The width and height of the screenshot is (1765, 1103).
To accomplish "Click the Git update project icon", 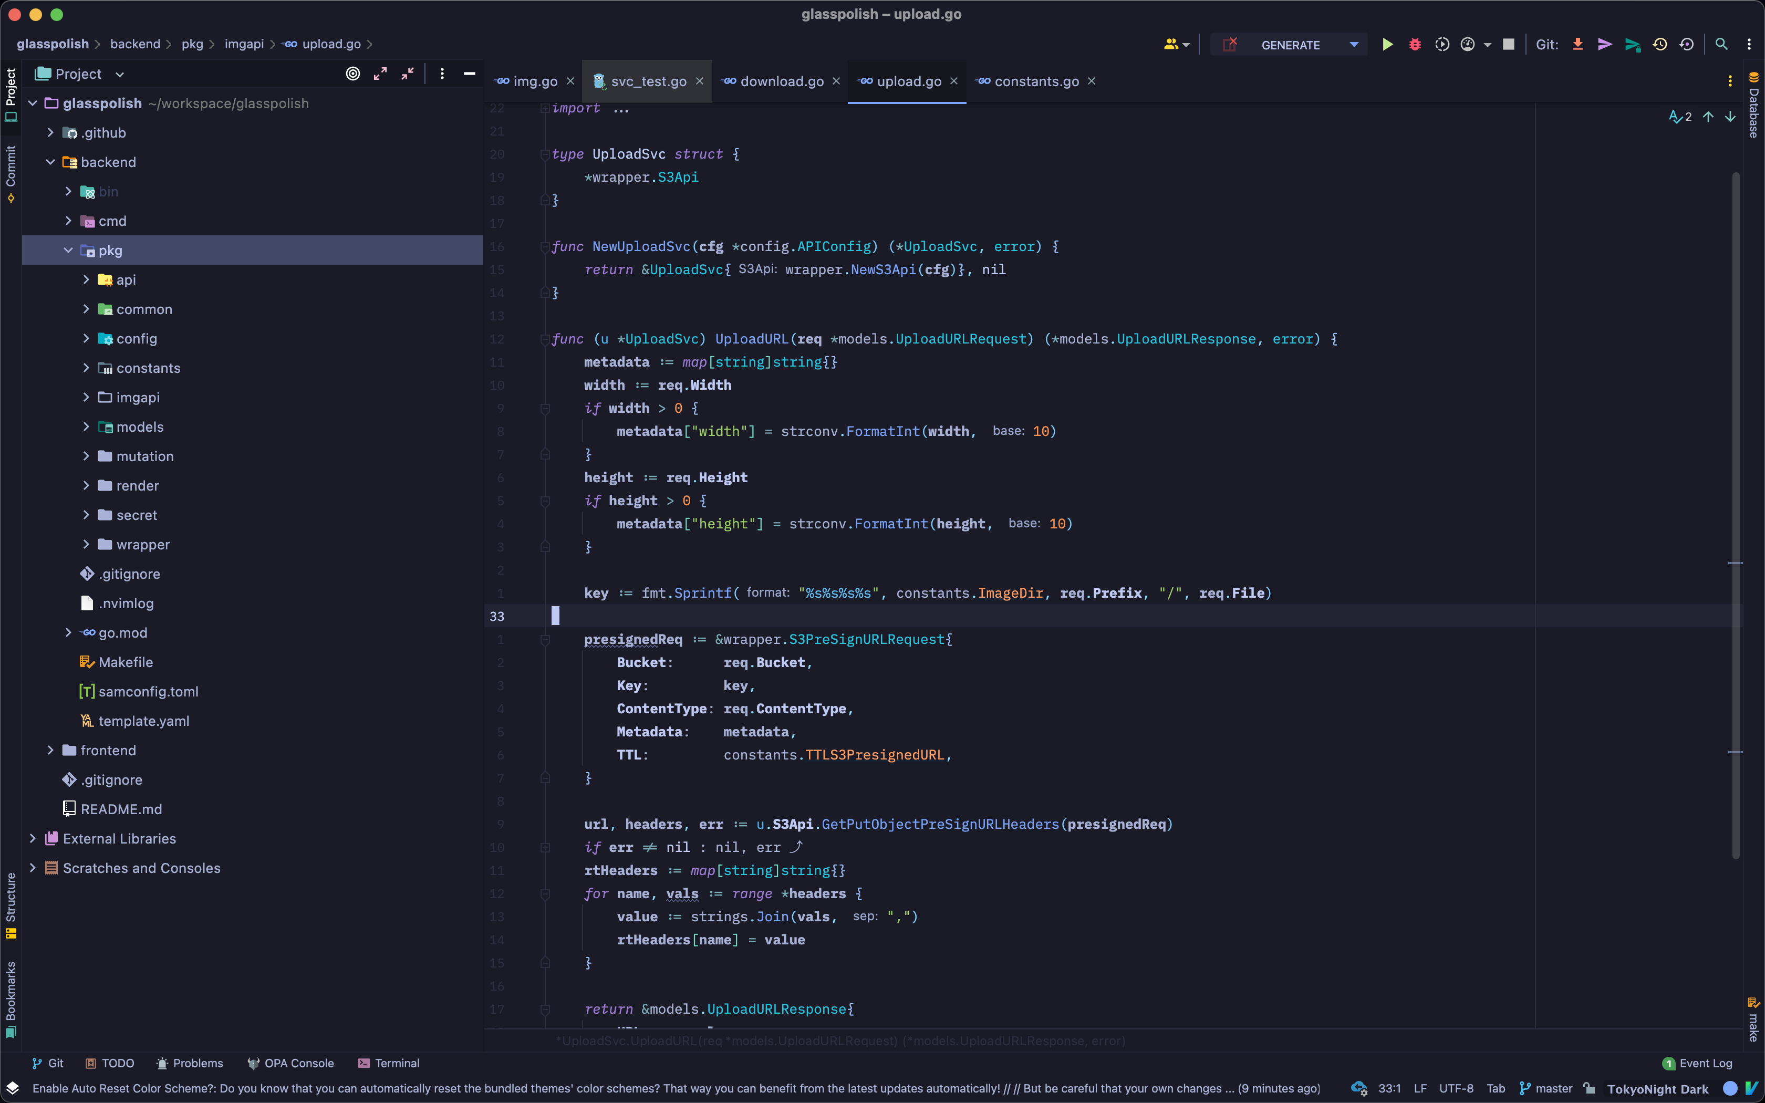I will coord(1577,45).
